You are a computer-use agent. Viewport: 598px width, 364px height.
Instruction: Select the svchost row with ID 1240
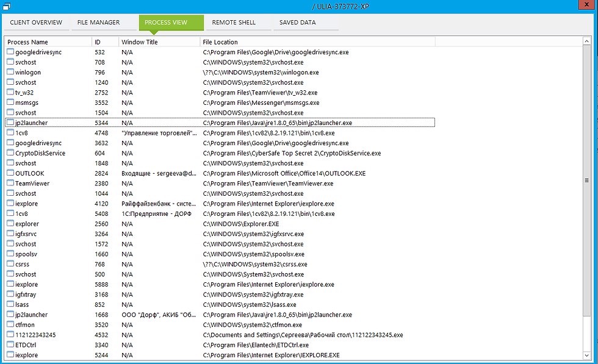220,82
